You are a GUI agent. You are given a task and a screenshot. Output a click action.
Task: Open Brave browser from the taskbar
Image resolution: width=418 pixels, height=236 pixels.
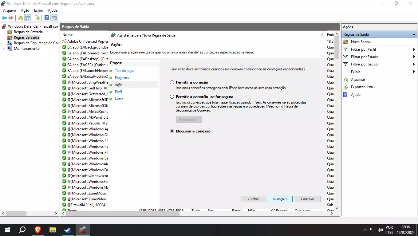[37, 230]
